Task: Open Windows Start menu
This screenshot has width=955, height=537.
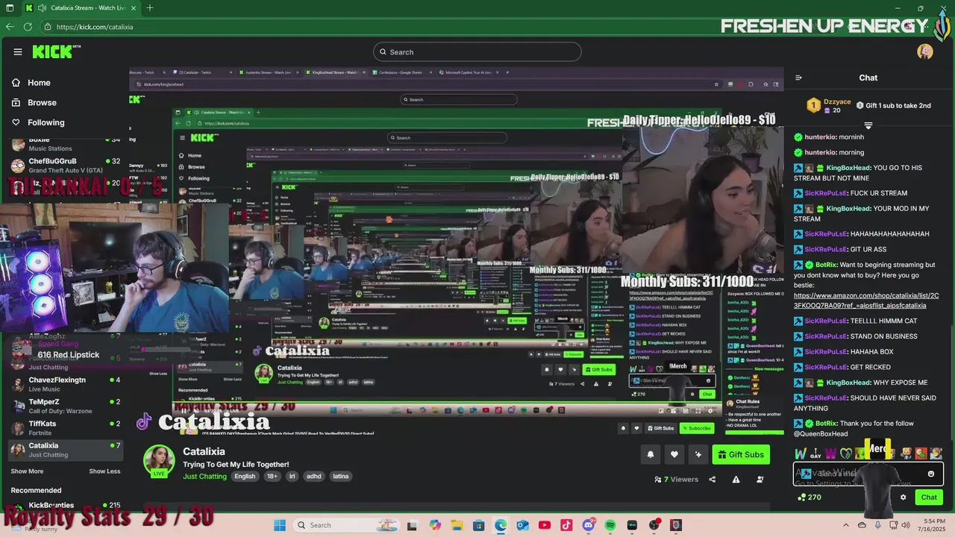Action: point(280,526)
